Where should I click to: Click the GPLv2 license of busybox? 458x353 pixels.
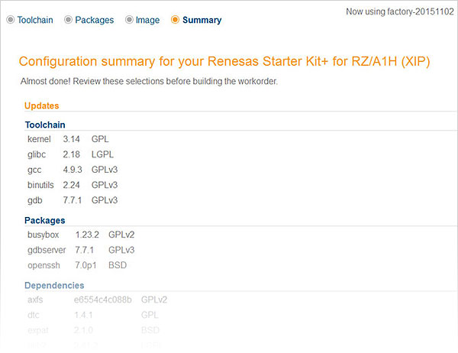[x=121, y=235]
